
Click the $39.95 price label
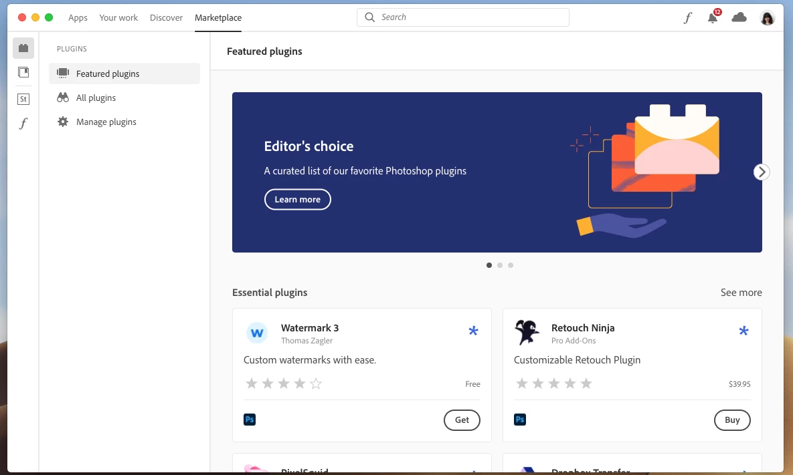click(739, 384)
